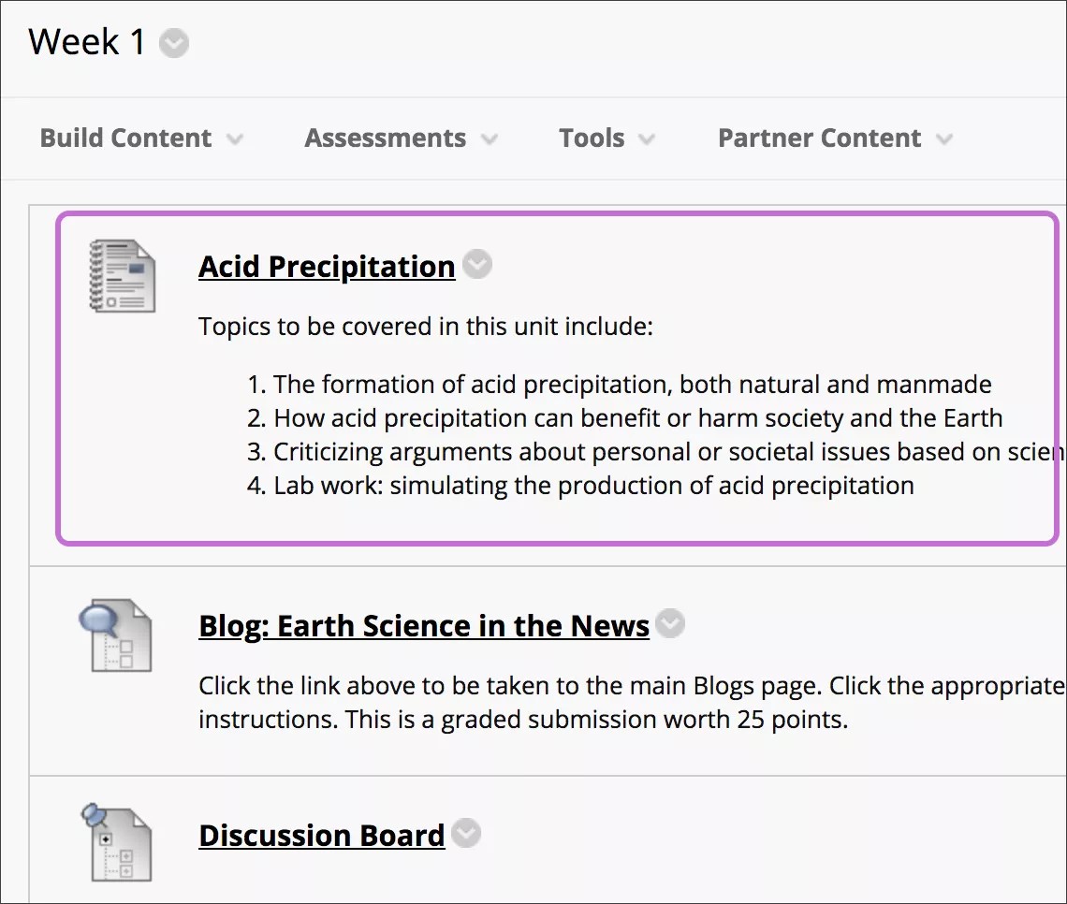
Task: Open the Discussion Board link
Action: [321, 835]
